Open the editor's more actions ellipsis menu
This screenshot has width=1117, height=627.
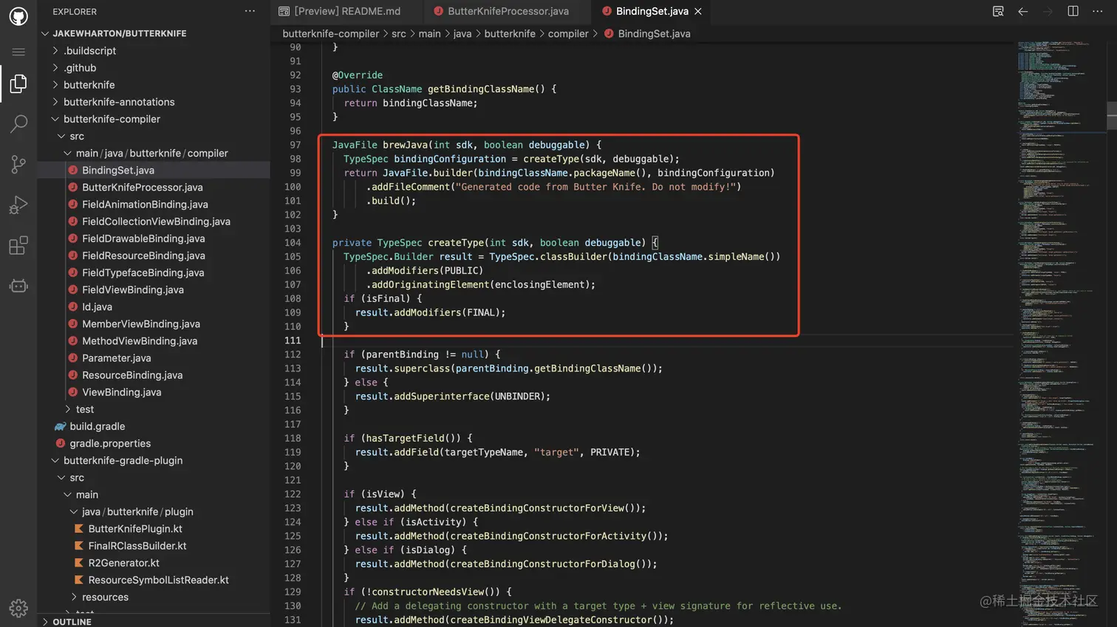1098,11
